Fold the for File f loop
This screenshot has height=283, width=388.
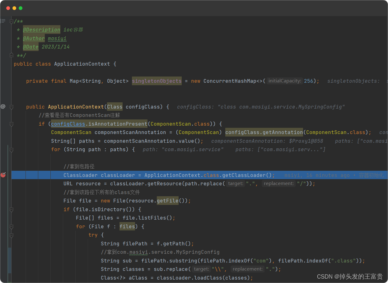pos(11,227)
